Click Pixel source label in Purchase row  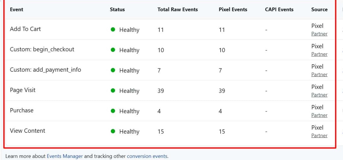(317, 107)
